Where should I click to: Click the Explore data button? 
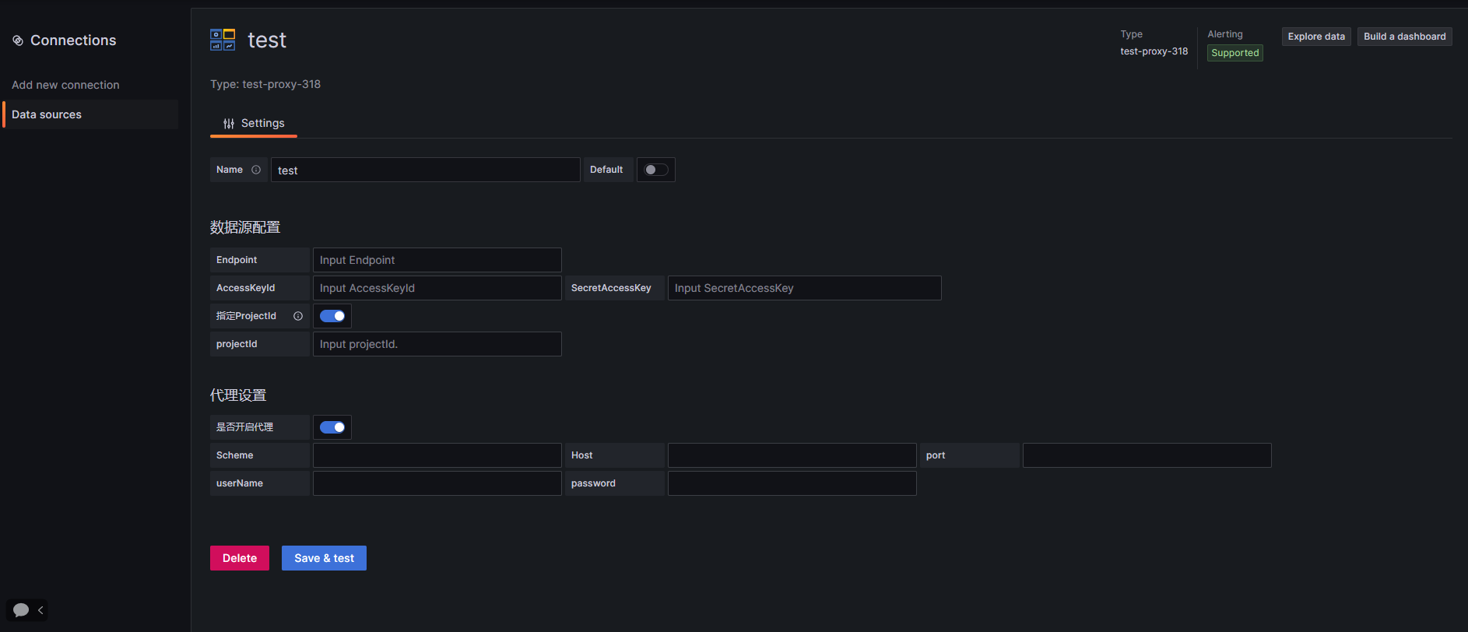pyautogui.click(x=1316, y=37)
